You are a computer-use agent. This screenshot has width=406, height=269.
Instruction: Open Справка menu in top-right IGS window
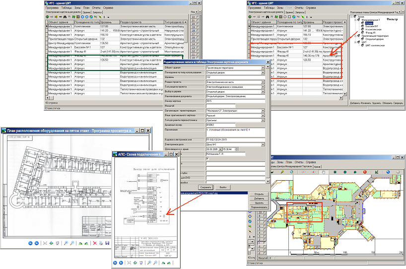pos(311,8)
